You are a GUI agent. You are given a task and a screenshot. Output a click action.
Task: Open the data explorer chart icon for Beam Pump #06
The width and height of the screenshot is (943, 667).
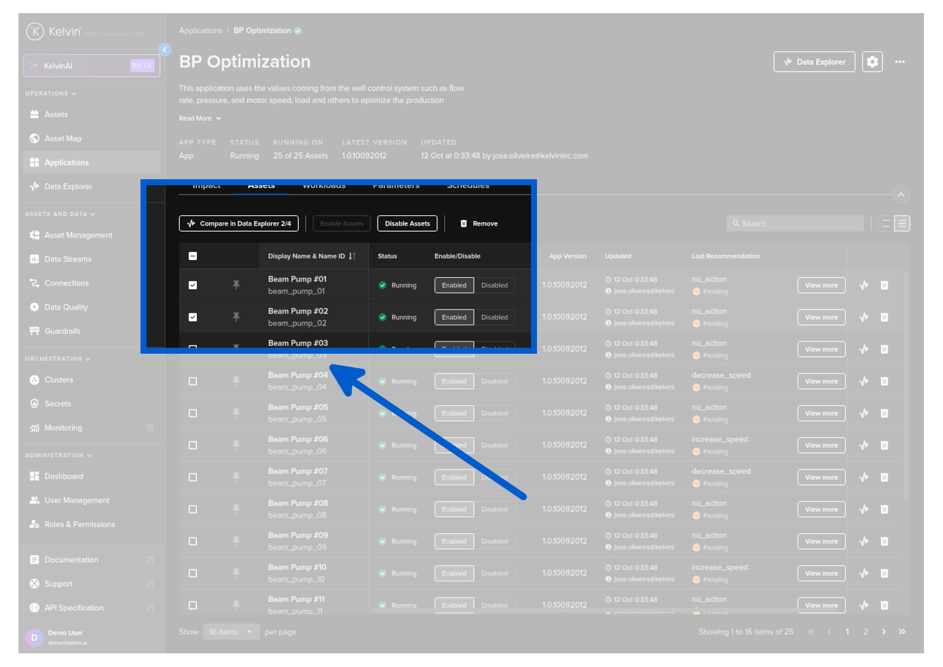(864, 445)
